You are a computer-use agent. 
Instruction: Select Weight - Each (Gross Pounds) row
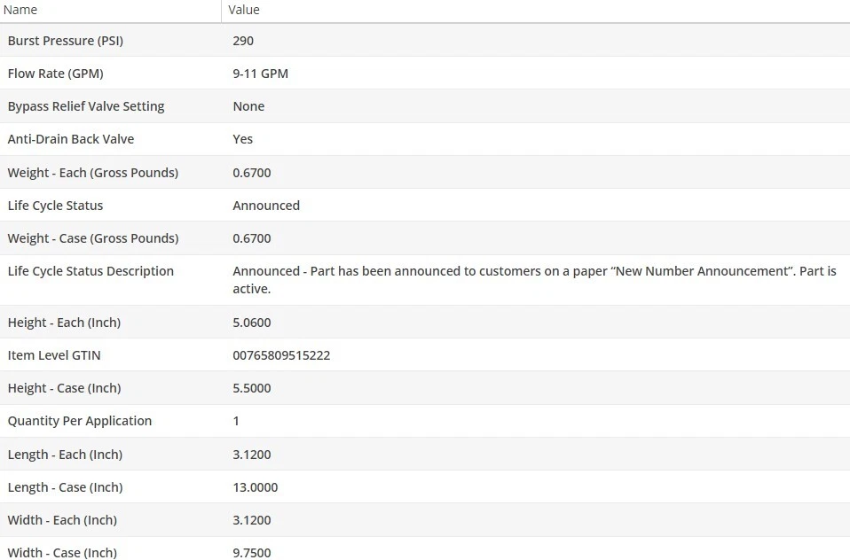(x=425, y=172)
